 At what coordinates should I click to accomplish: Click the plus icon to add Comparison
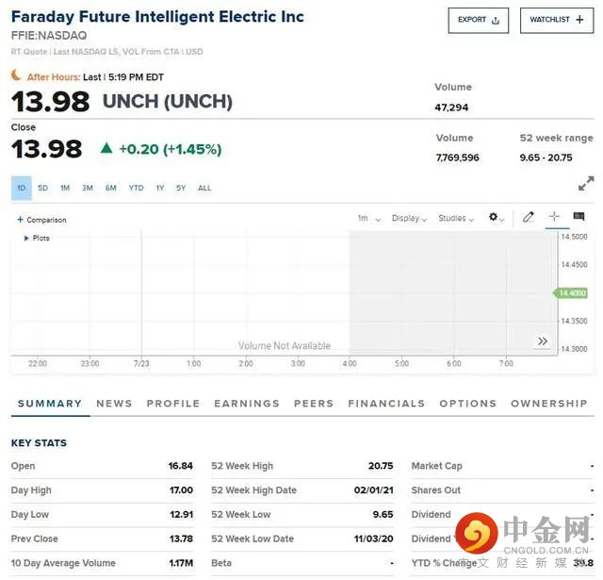point(20,220)
